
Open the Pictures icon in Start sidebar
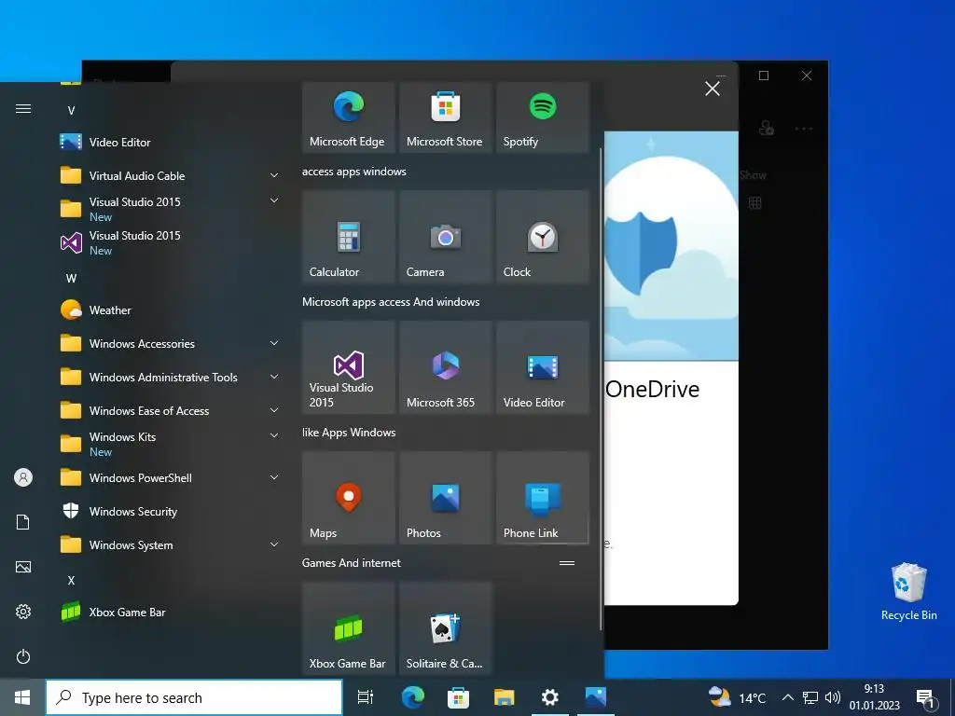tap(23, 567)
